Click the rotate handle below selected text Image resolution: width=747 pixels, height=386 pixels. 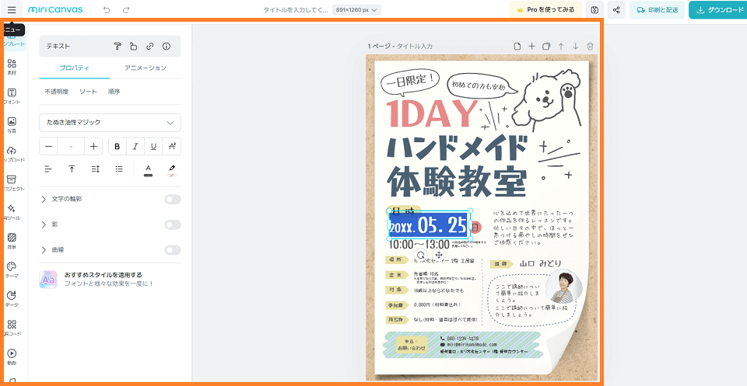[x=421, y=255]
